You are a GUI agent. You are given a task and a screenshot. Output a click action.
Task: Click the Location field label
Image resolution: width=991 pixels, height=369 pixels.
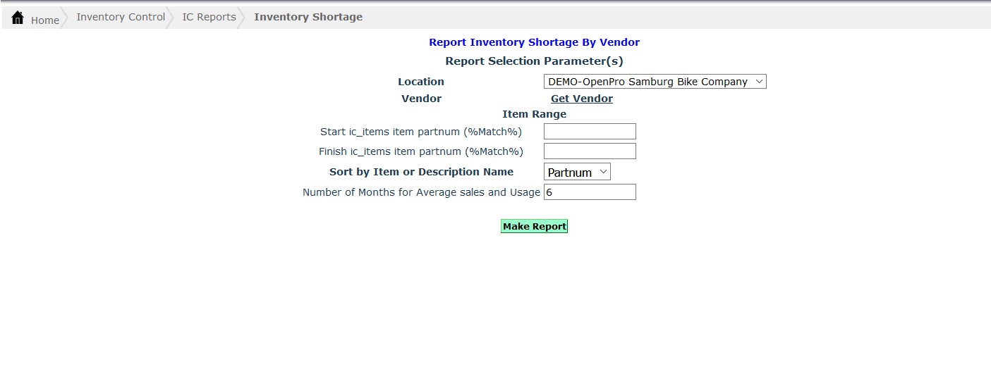pyautogui.click(x=421, y=82)
